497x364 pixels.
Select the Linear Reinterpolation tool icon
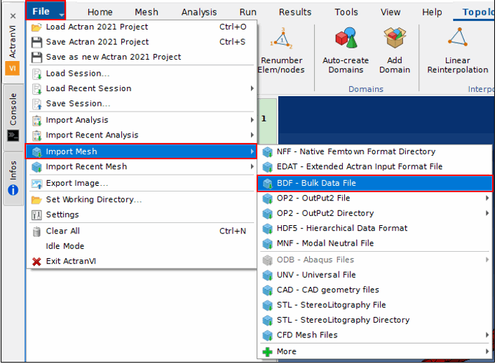(x=458, y=37)
